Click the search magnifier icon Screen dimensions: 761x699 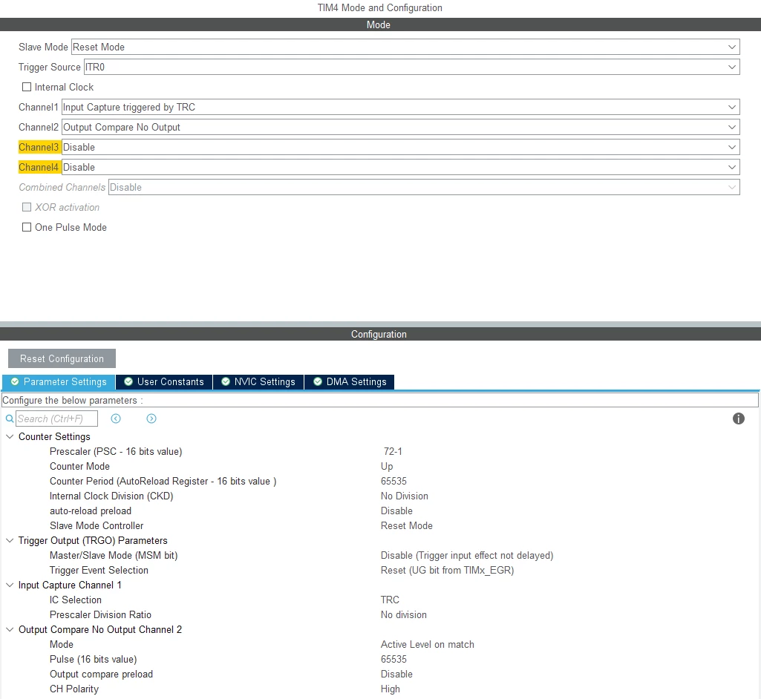coord(9,419)
